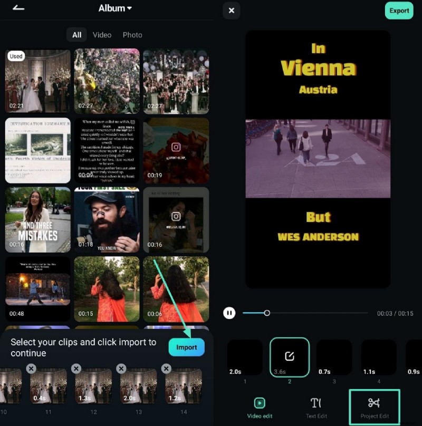Pause the video preview playback

tap(229, 313)
